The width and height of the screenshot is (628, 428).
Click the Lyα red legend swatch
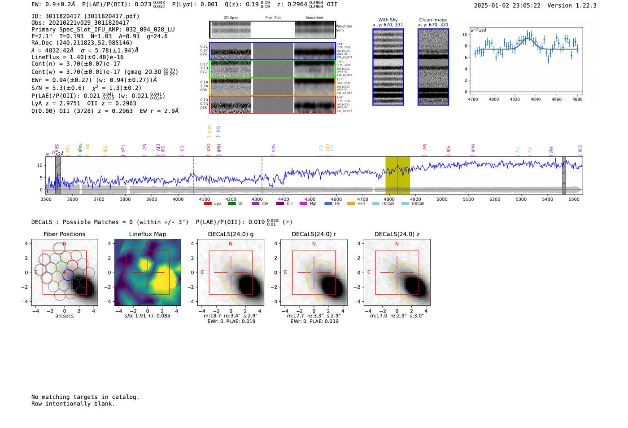pyautogui.click(x=208, y=203)
